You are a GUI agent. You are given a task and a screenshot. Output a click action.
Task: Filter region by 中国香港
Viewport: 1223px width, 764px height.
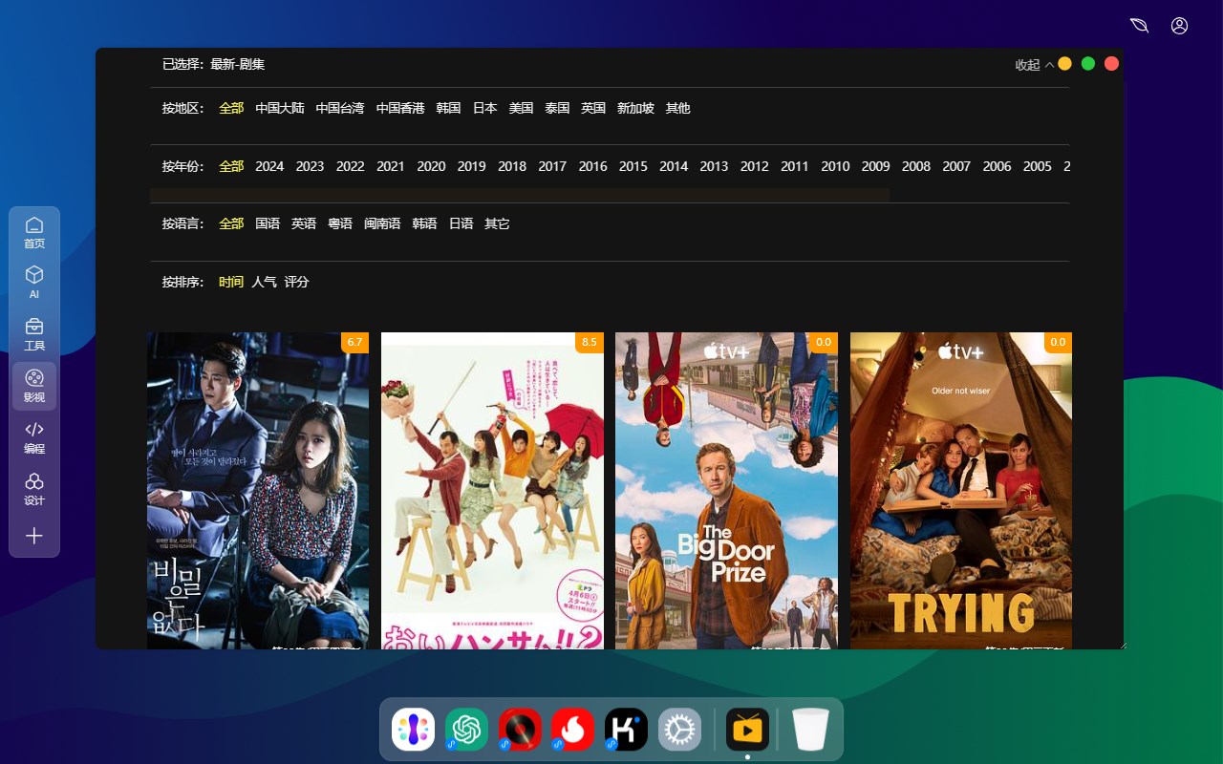[400, 108]
